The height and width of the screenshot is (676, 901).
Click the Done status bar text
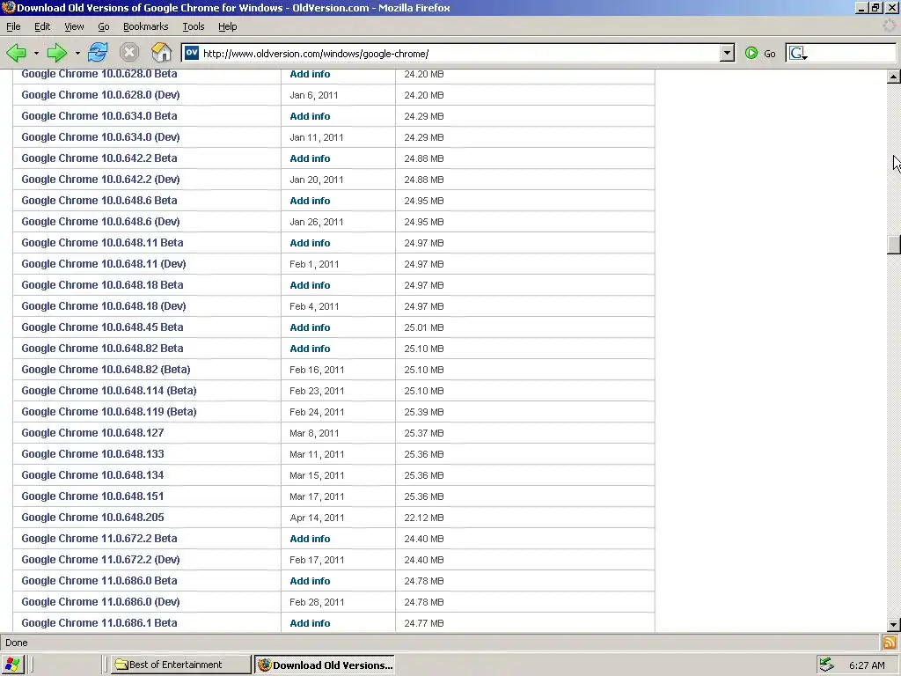[17, 643]
